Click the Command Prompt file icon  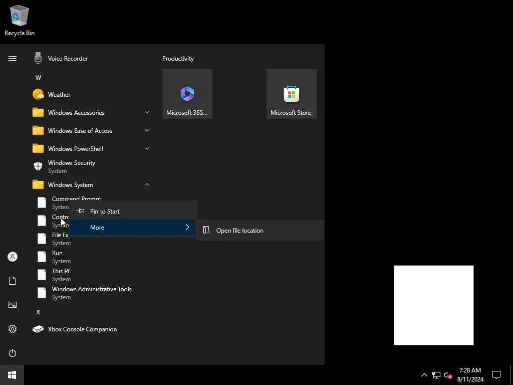(x=42, y=203)
